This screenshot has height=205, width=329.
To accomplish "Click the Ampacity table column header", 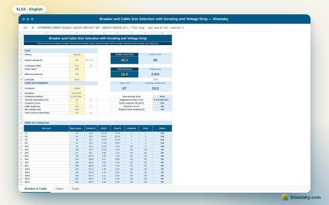I will tap(132, 129).
